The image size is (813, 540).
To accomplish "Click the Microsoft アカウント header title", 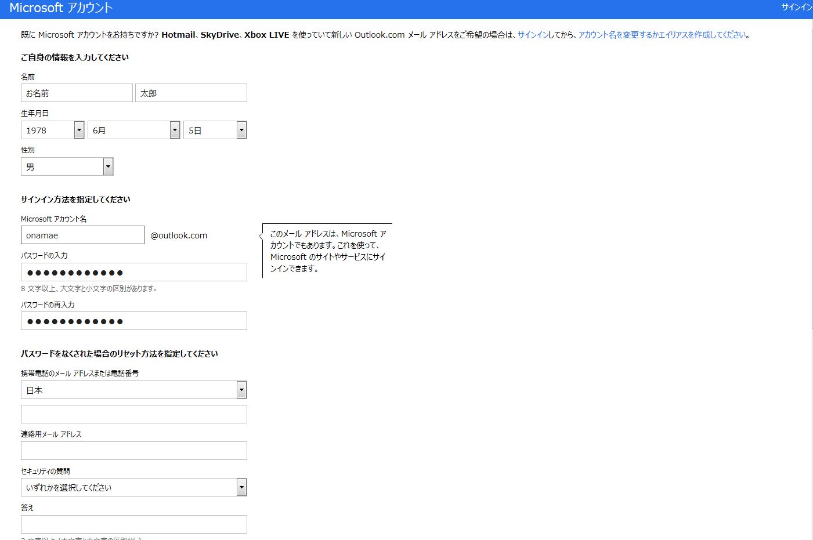I will [61, 8].
